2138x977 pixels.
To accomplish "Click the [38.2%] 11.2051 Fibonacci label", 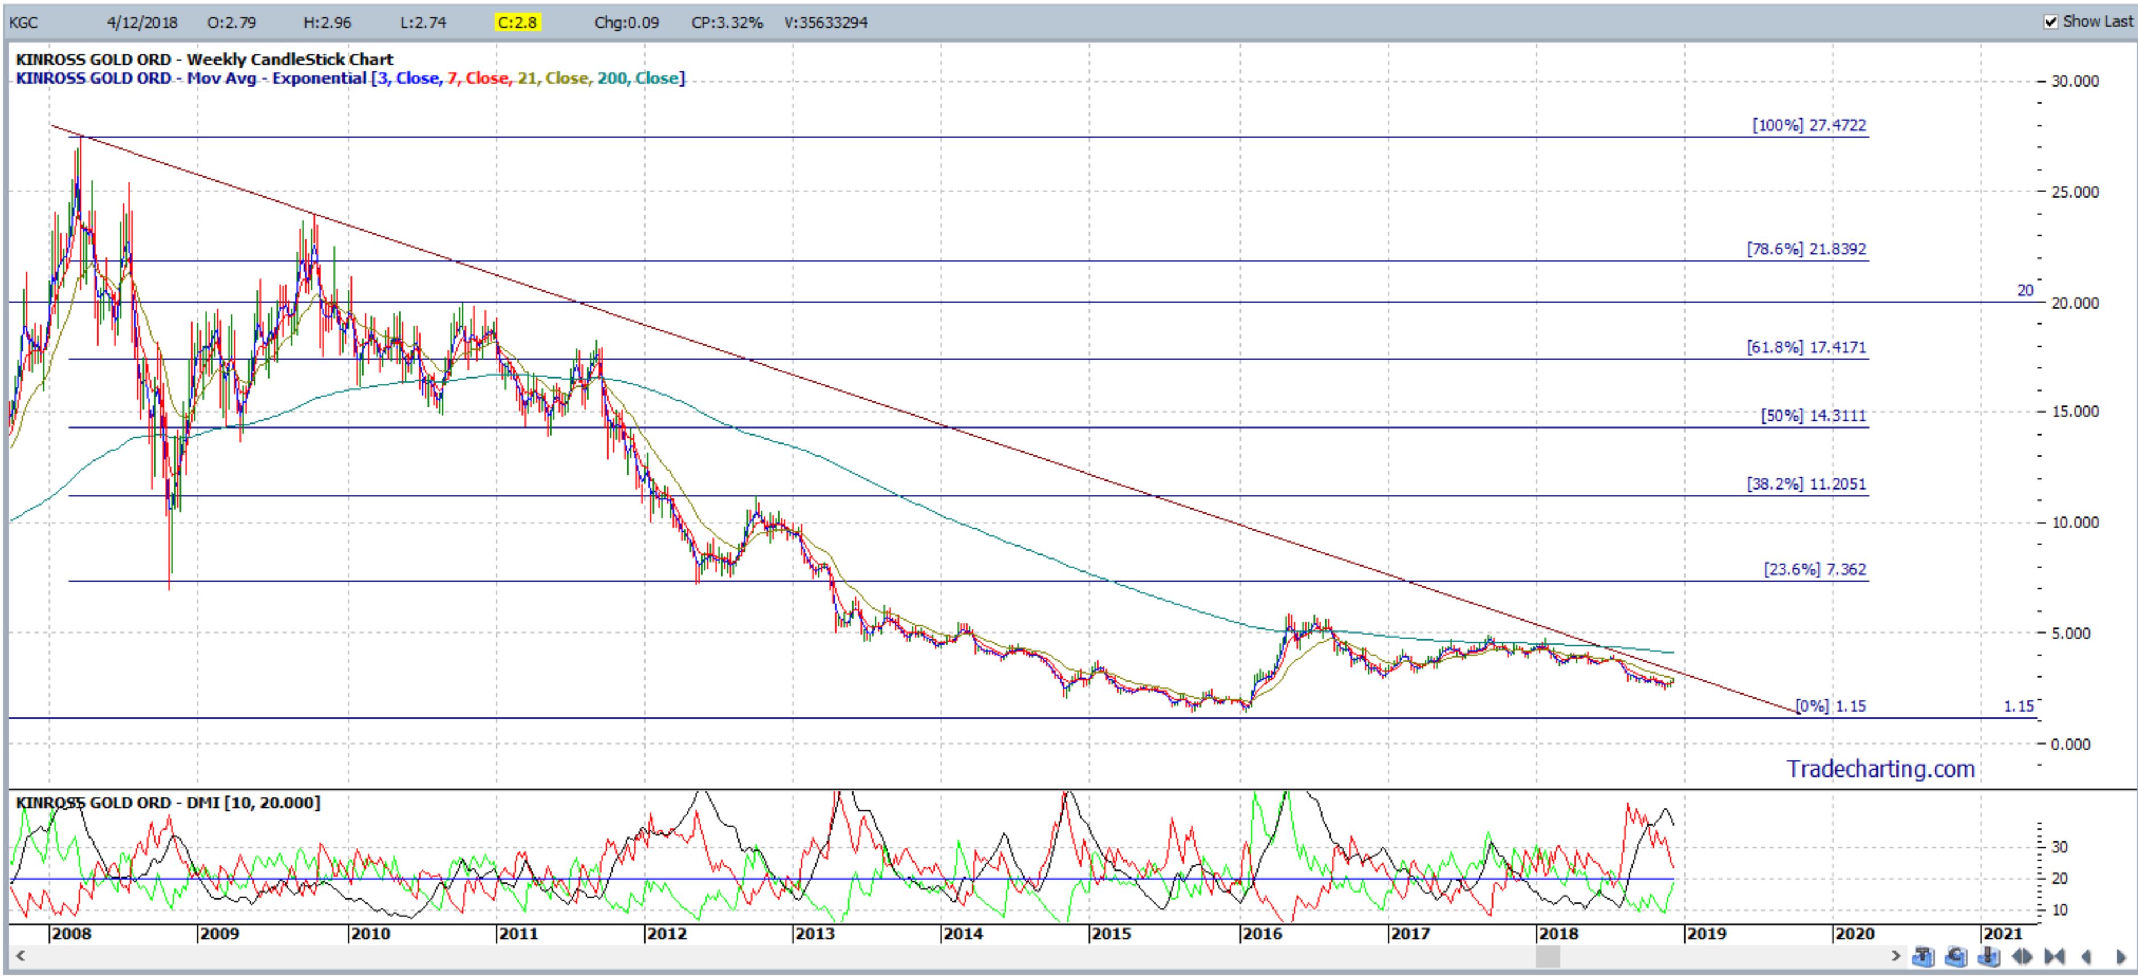I will (1806, 483).
